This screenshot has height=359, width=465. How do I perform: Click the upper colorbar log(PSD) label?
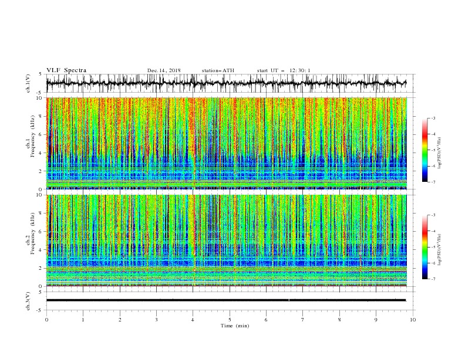tap(439, 153)
